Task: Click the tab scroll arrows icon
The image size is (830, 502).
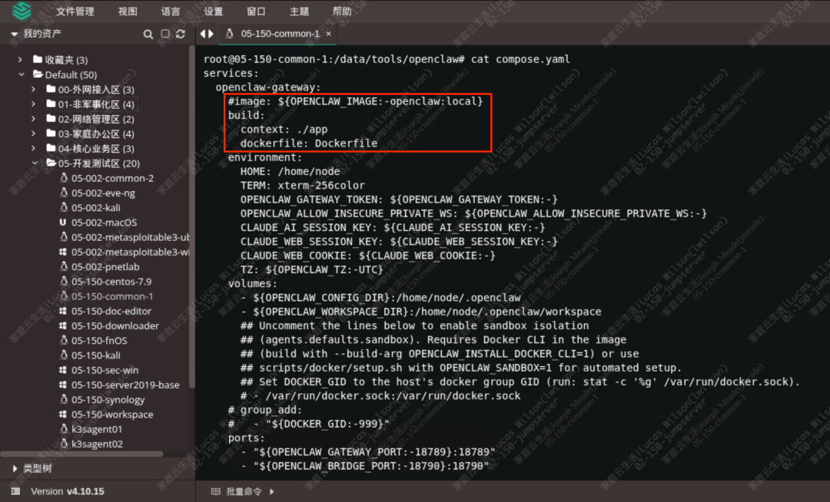Action: point(207,34)
